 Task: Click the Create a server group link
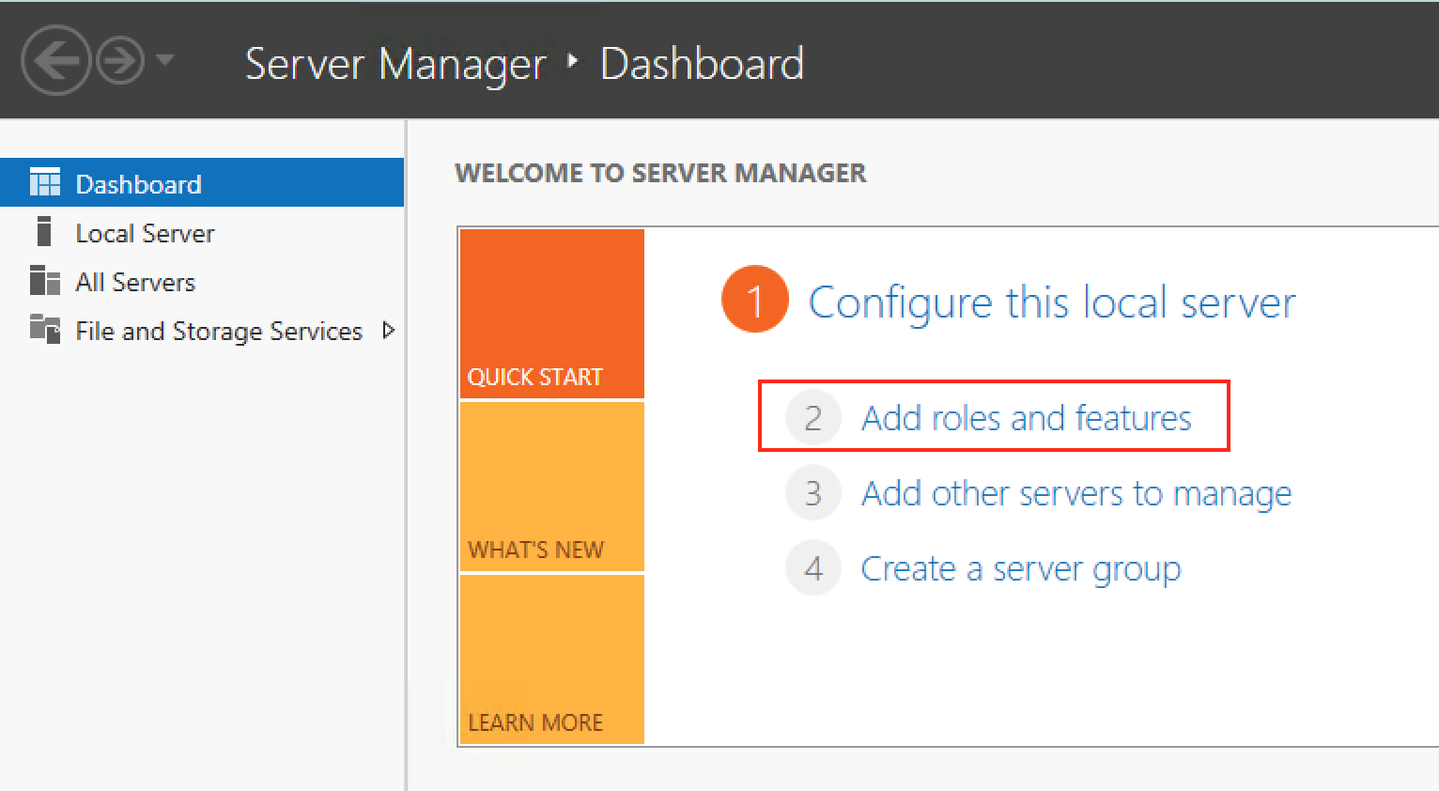pyautogui.click(x=1021, y=569)
